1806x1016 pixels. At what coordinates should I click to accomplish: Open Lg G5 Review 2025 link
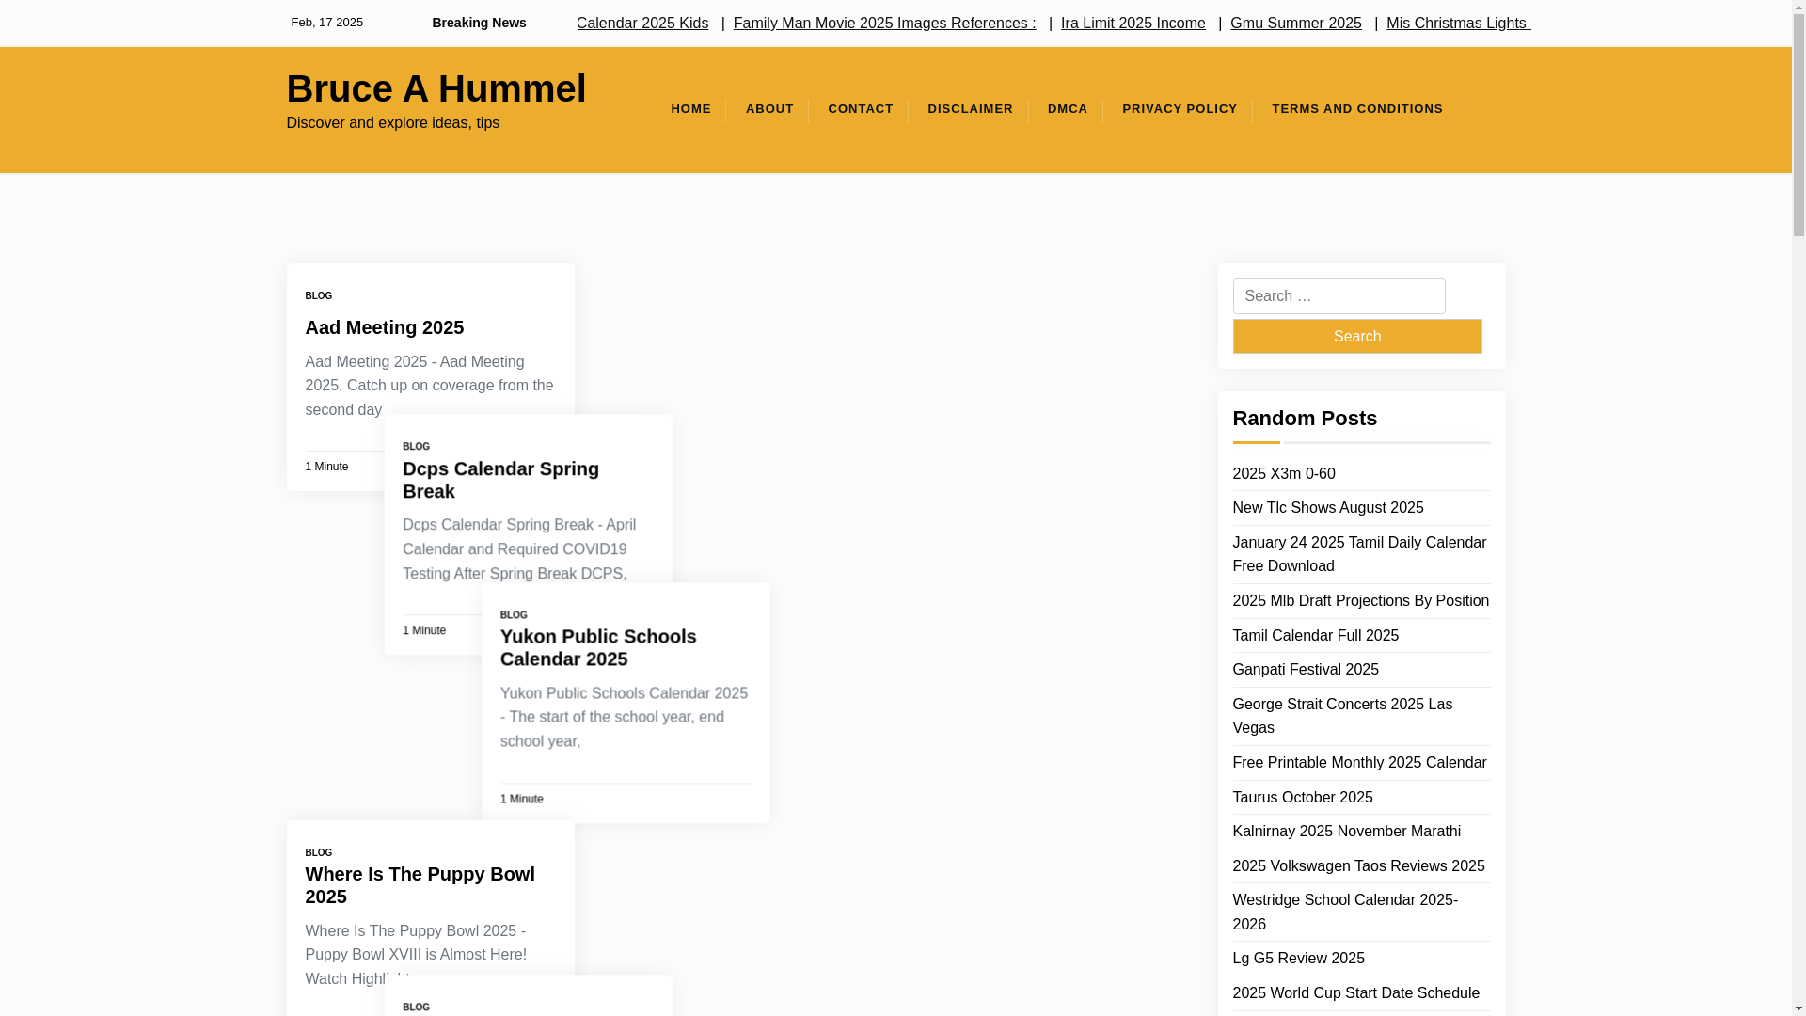(1298, 959)
